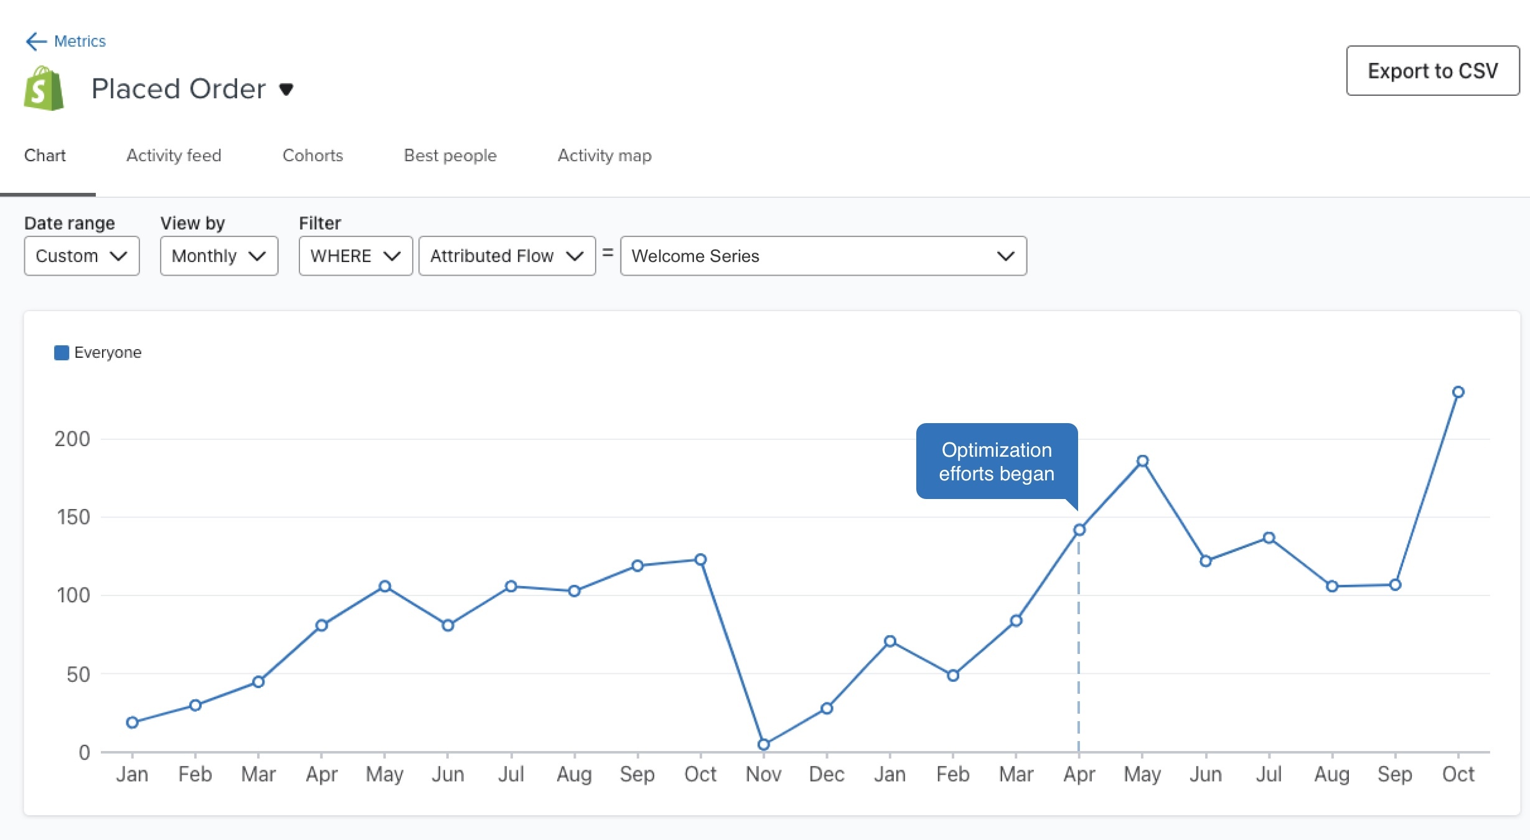Click the Placed Order title text

(x=179, y=89)
